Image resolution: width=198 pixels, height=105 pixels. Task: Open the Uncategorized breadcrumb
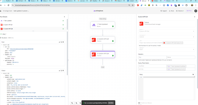(7, 11)
